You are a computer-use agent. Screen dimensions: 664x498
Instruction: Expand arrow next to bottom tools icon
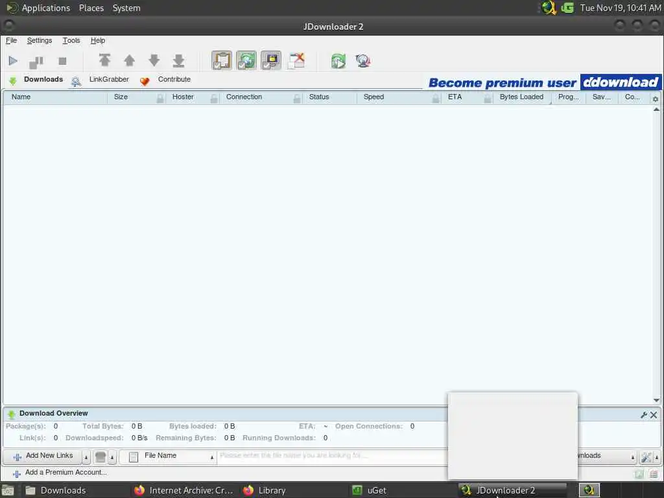tap(657, 457)
